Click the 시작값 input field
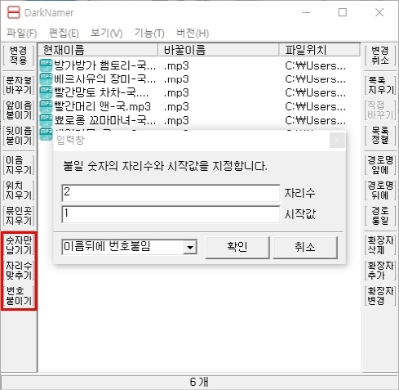 pos(171,214)
